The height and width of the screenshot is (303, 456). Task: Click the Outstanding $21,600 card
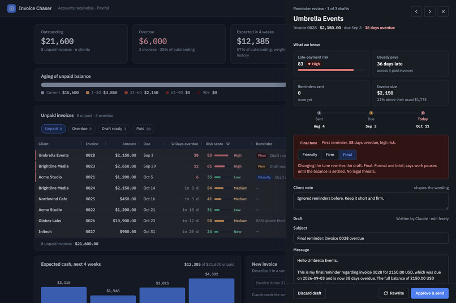(x=81, y=44)
